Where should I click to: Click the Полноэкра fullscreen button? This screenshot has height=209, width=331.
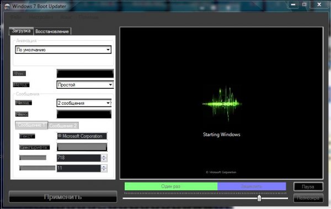[x=308, y=198]
